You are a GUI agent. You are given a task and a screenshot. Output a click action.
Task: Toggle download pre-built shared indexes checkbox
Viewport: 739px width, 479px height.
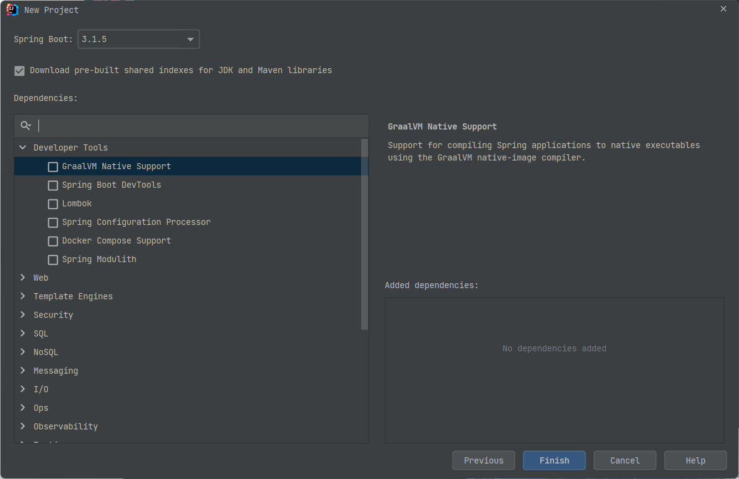[x=19, y=71]
